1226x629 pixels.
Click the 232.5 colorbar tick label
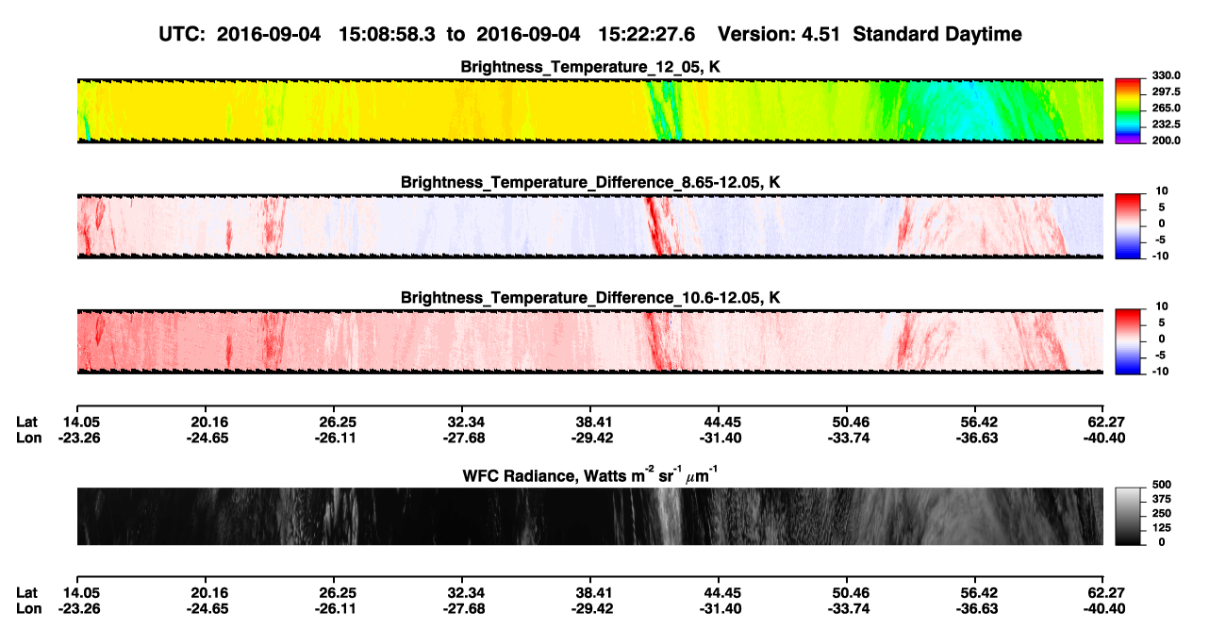[1166, 124]
